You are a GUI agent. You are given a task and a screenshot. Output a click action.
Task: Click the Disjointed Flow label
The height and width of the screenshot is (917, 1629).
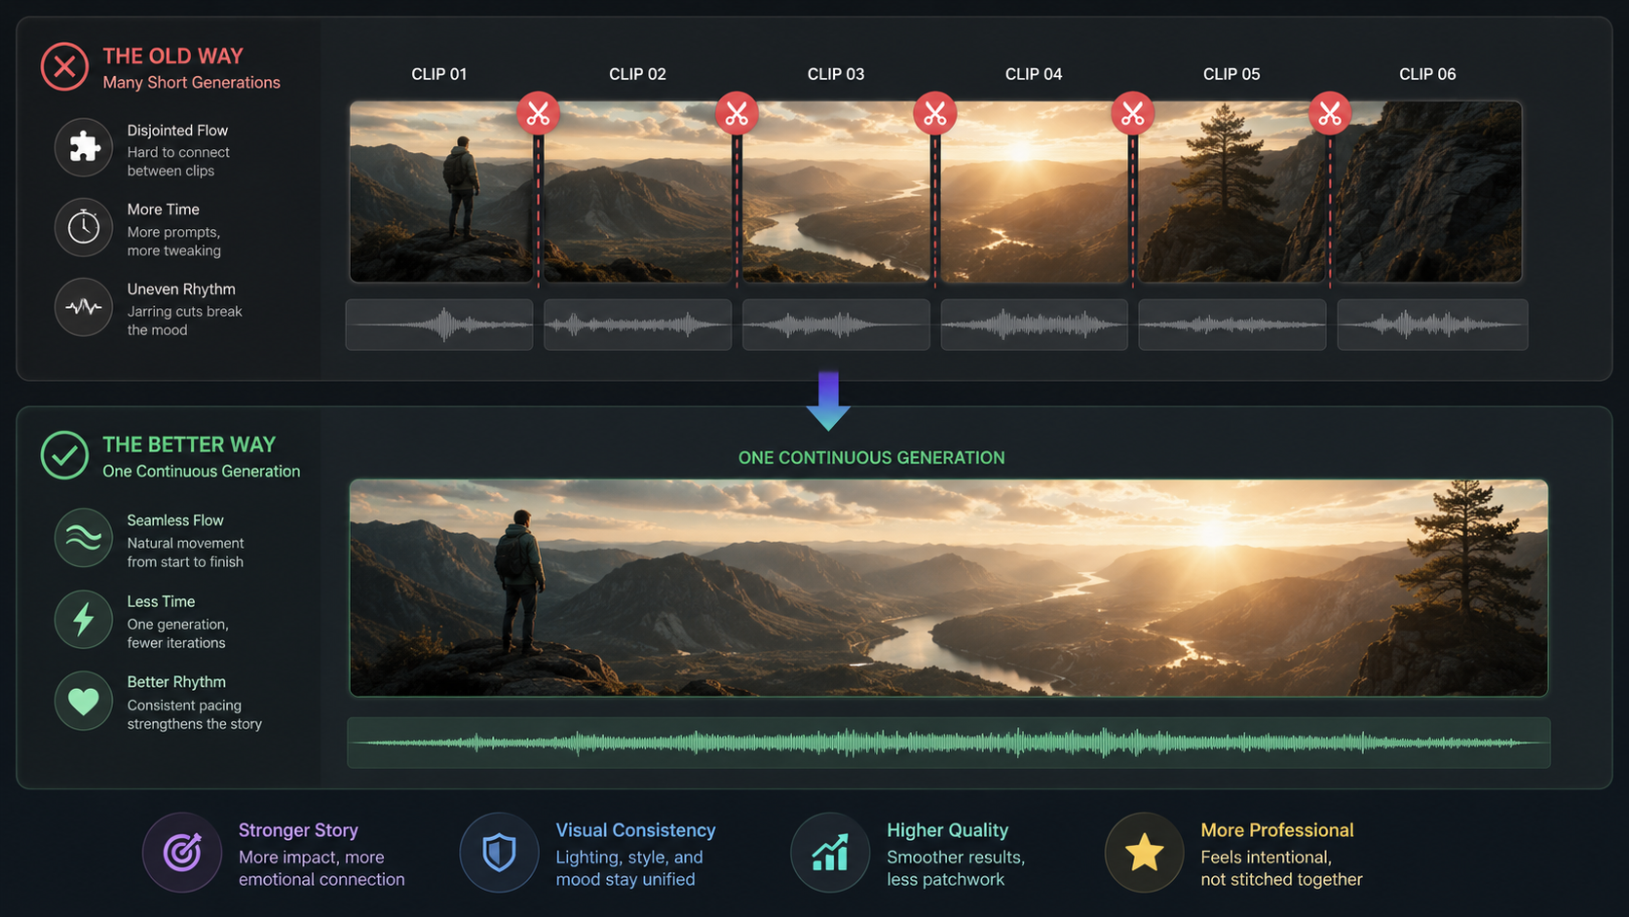coord(177,131)
